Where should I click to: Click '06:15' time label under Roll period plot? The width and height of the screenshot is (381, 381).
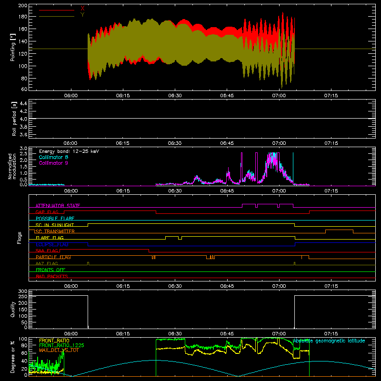(x=123, y=143)
